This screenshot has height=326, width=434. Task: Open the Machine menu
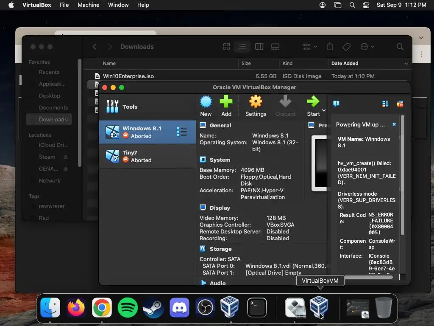coord(88,5)
